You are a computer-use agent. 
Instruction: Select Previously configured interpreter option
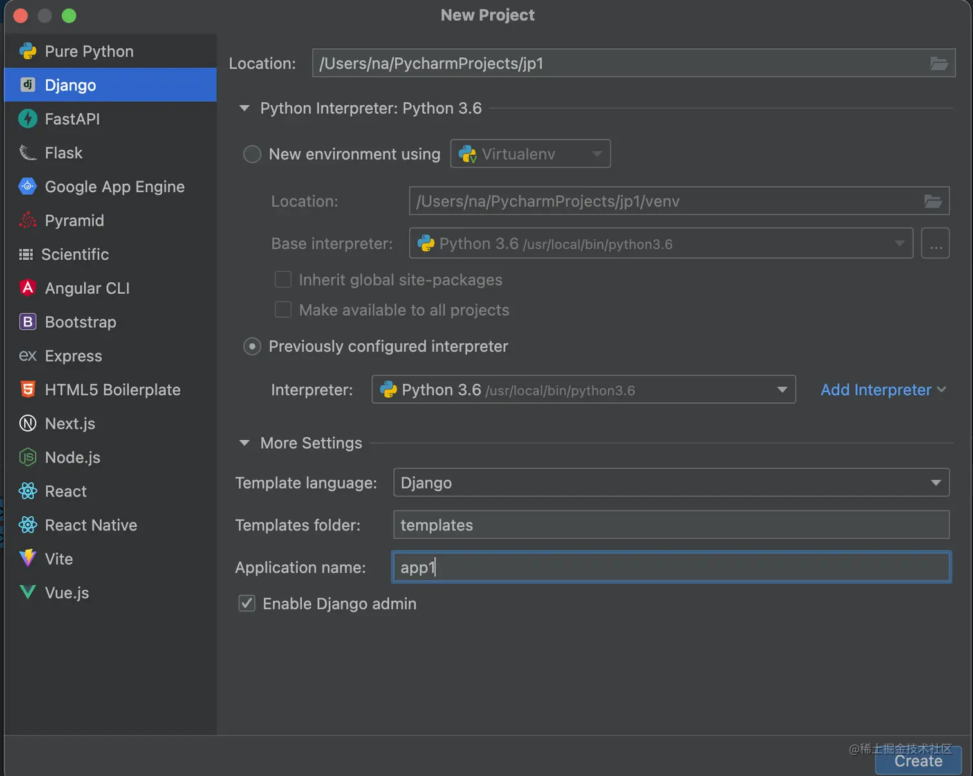(x=252, y=347)
